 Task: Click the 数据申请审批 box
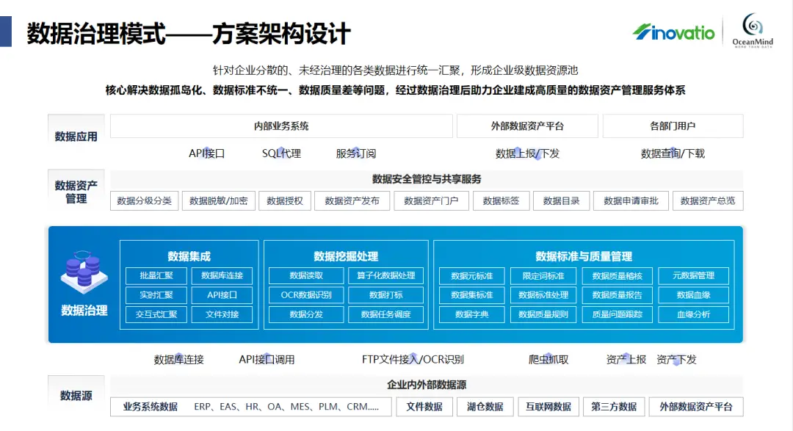(x=631, y=201)
